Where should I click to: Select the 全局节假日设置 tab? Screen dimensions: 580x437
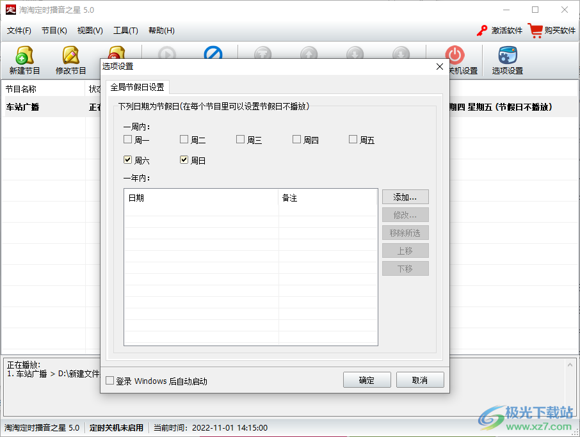(x=137, y=87)
